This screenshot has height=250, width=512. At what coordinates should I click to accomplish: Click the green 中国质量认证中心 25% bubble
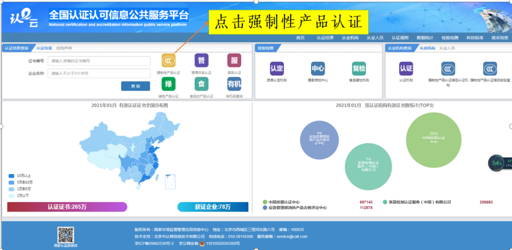click(434, 139)
